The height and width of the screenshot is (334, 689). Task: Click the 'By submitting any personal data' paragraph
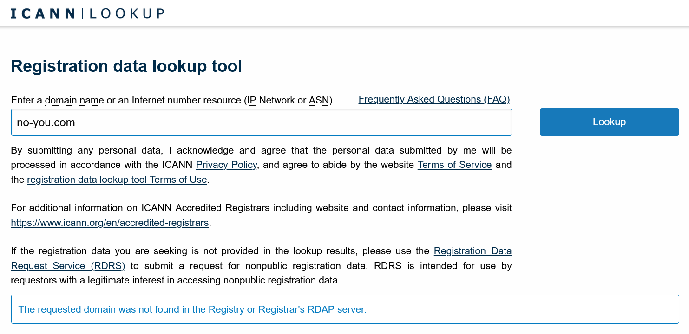(262, 165)
